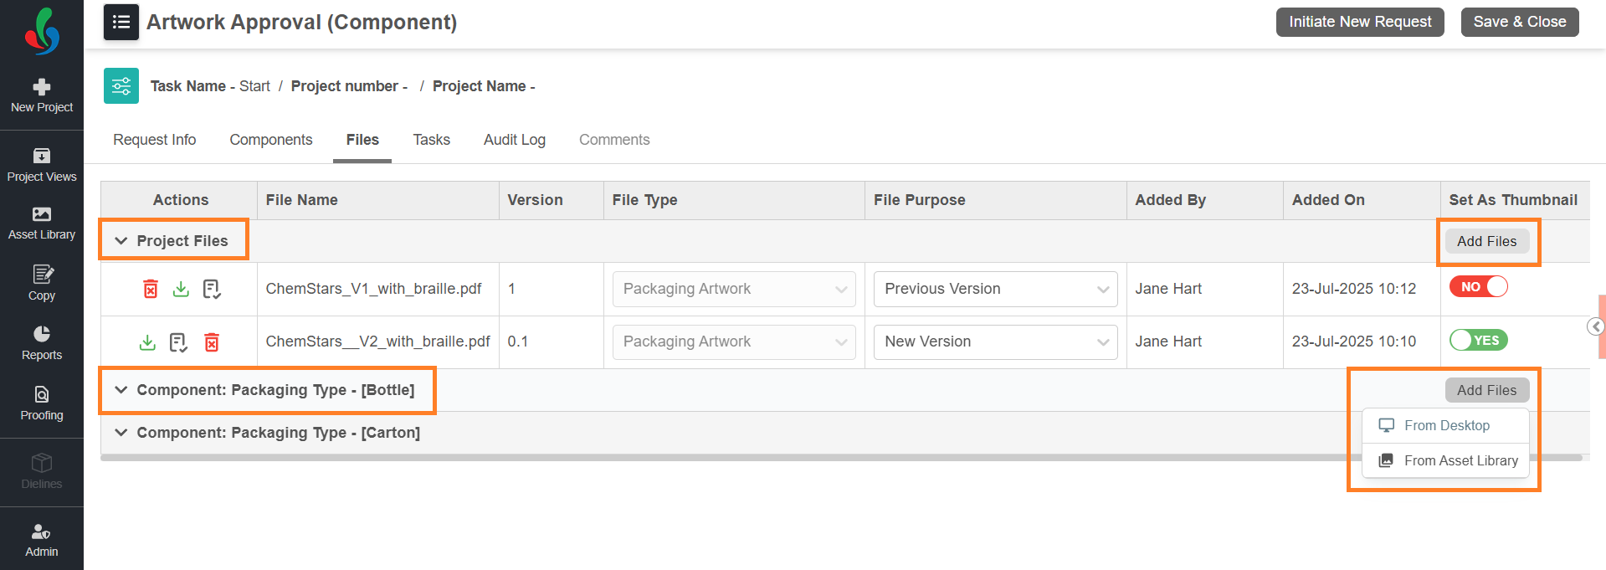The image size is (1606, 570).
Task: Choose From Asset Library option
Action: (x=1445, y=460)
